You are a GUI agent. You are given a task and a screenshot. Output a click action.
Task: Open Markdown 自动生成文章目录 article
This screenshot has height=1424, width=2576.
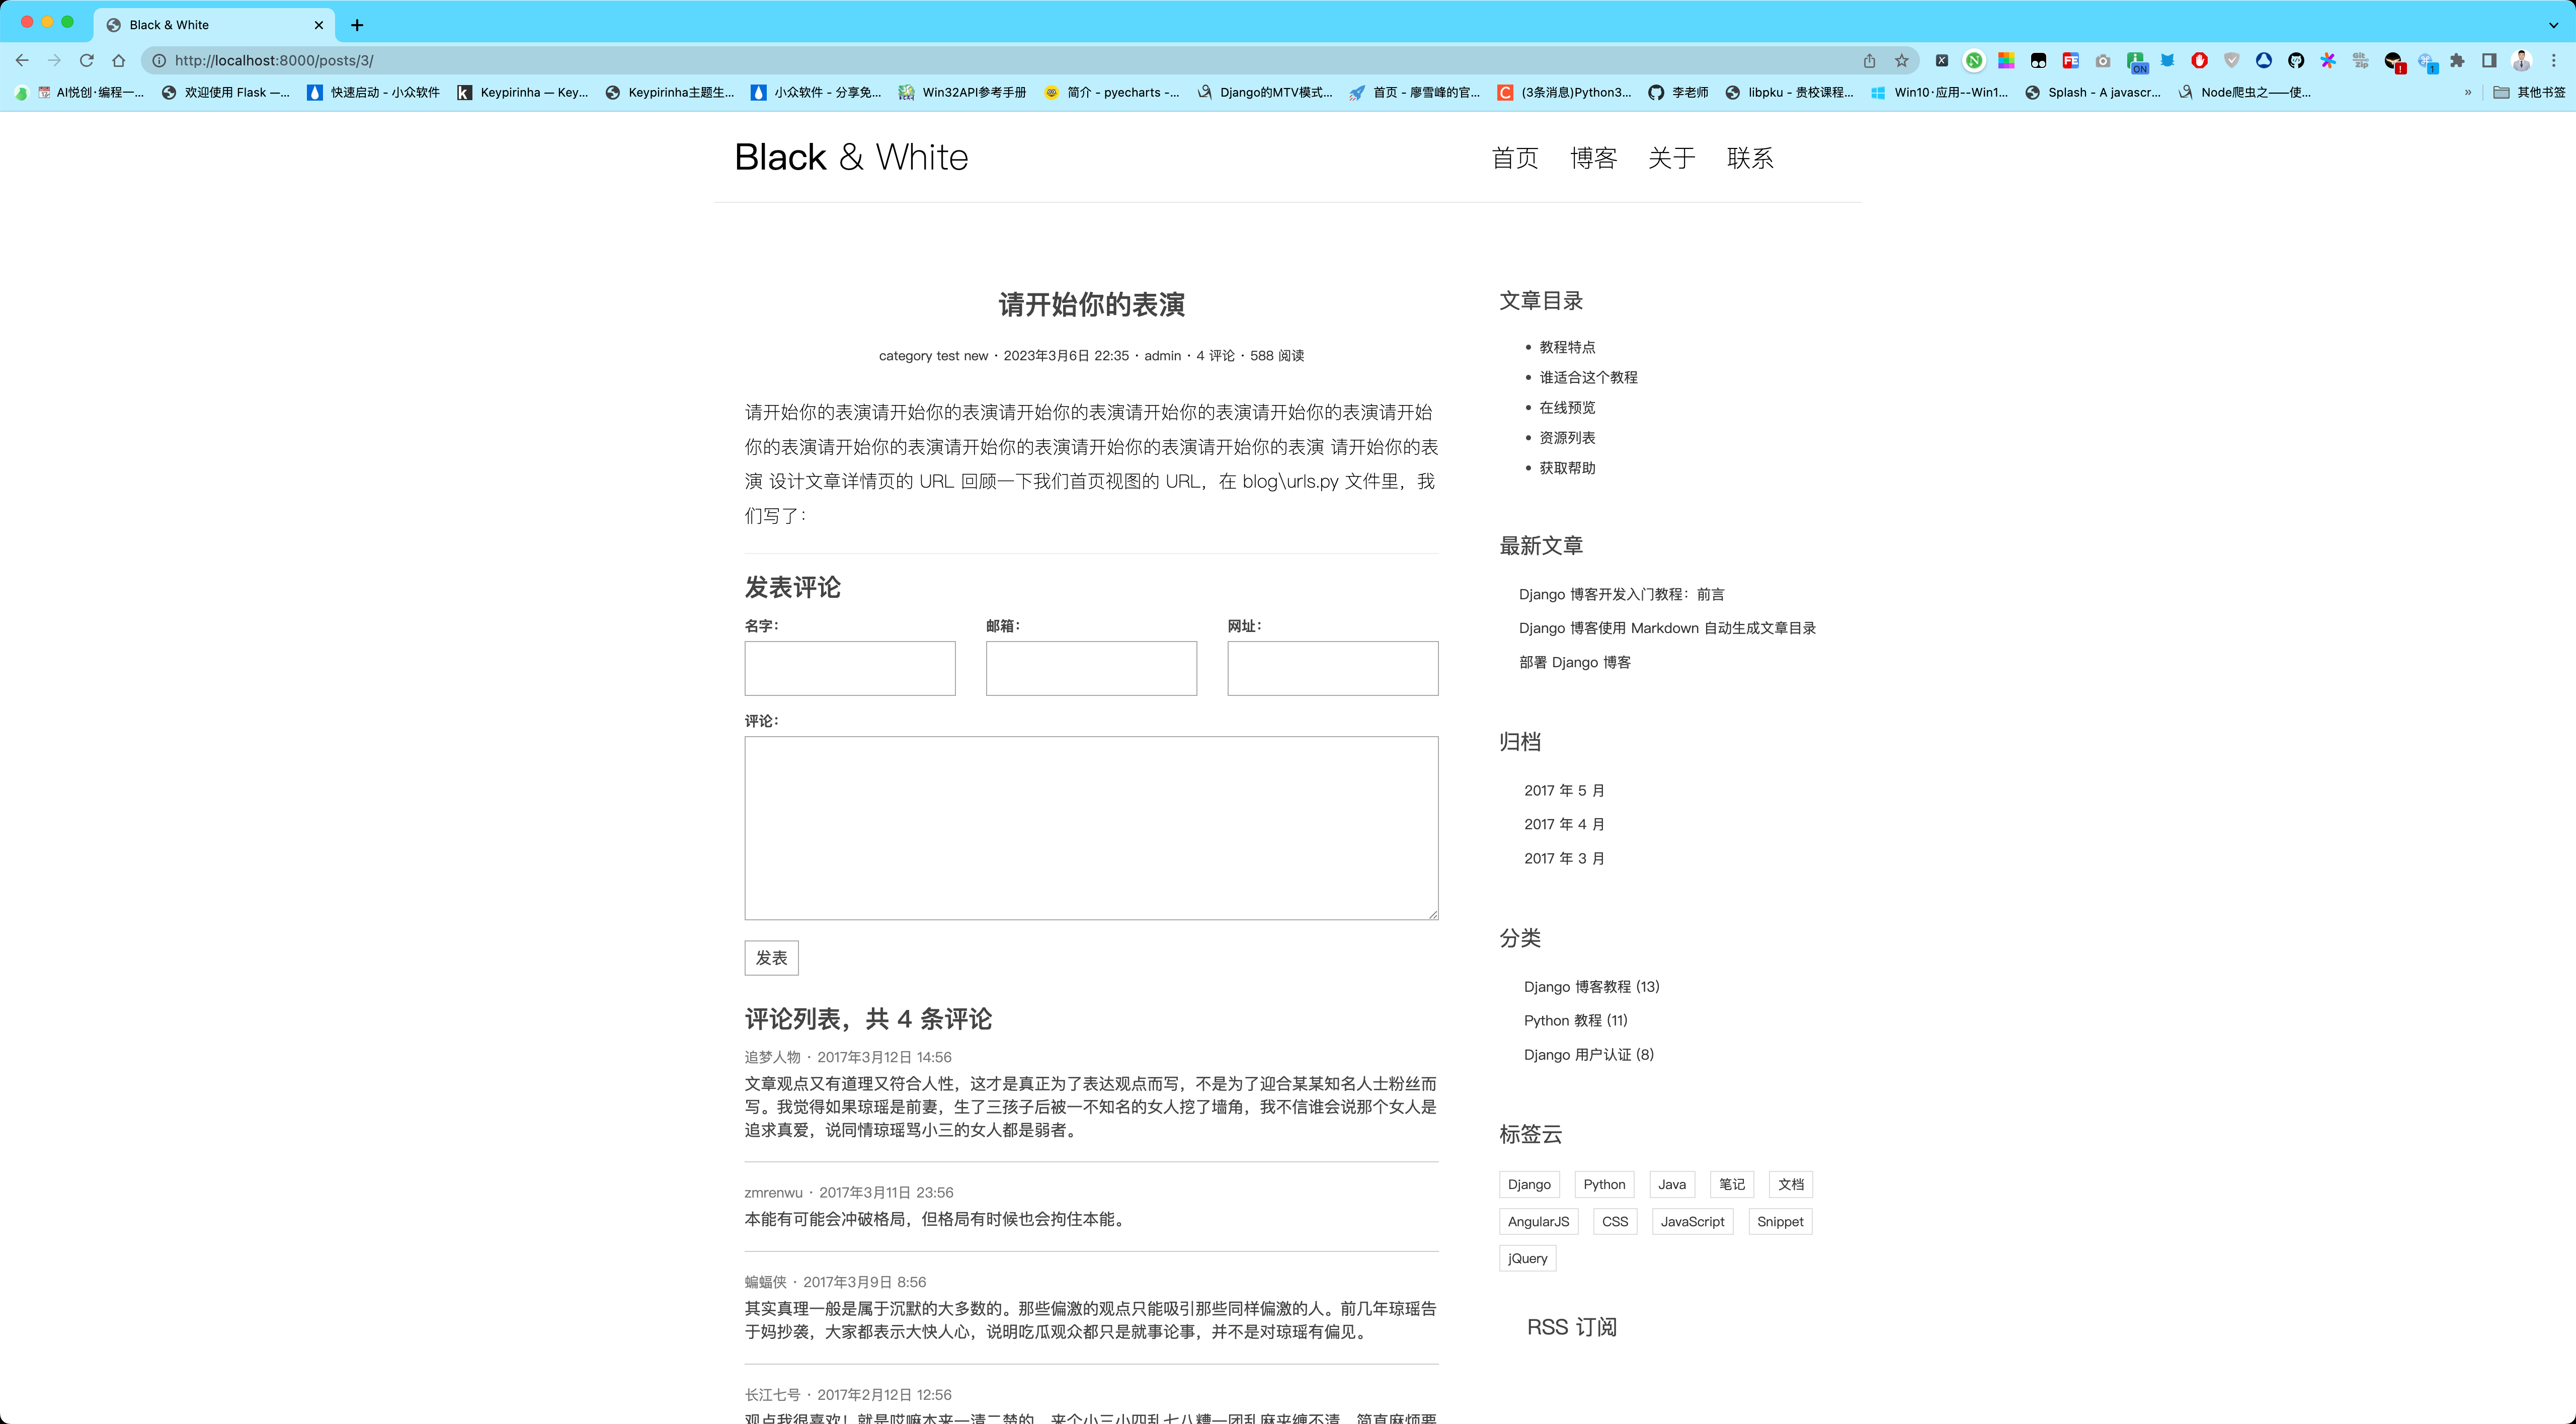[x=1667, y=628]
